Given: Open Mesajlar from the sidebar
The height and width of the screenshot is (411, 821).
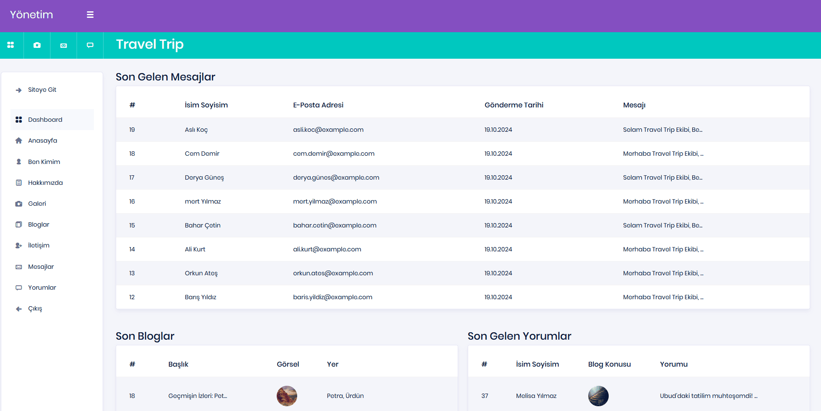Looking at the screenshot, I should (x=41, y=267).
